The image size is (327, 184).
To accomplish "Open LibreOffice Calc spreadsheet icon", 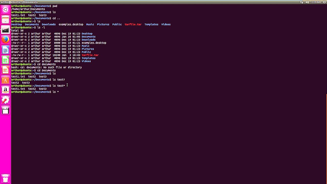I will click(5, 60).
